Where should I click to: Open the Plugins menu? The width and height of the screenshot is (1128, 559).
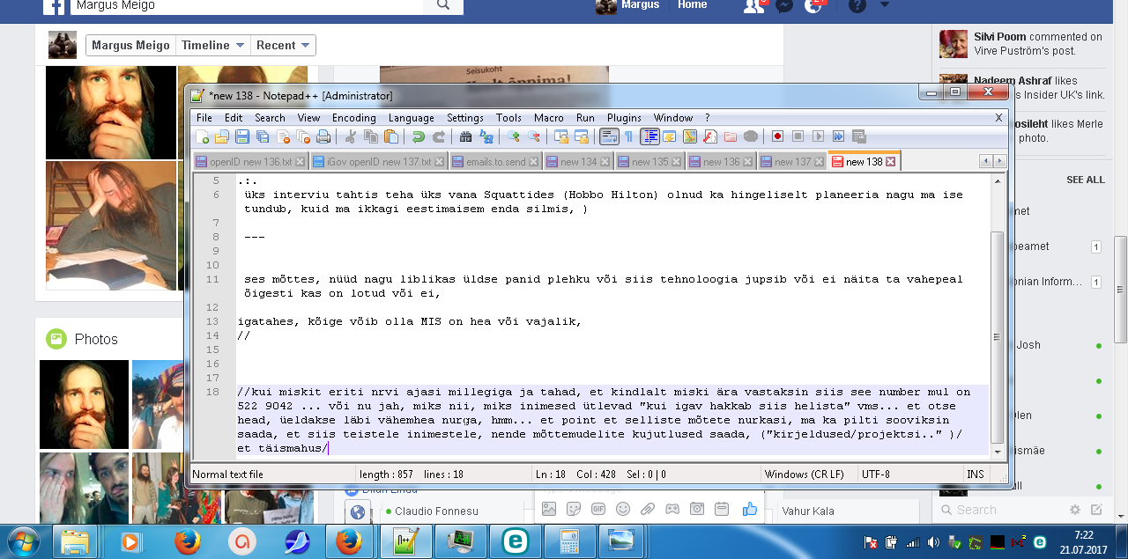[624, 118]
